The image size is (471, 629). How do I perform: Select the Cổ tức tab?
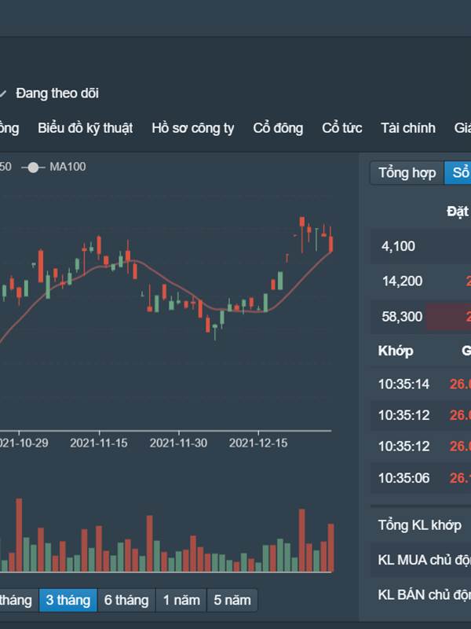[341, 128]
